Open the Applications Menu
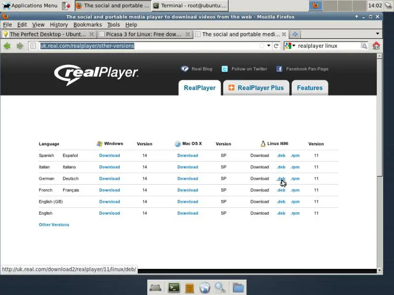Screen dimensions: 394x295 pyautogui.click(x=30, y=5)
